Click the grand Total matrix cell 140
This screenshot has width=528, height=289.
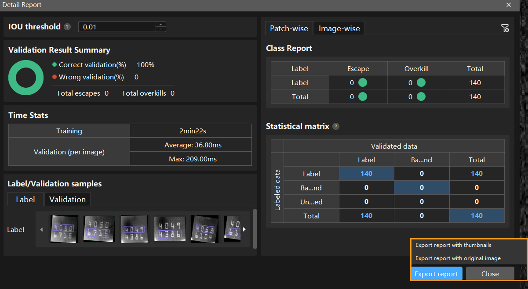pyautogui.click(x=477, y=216)
